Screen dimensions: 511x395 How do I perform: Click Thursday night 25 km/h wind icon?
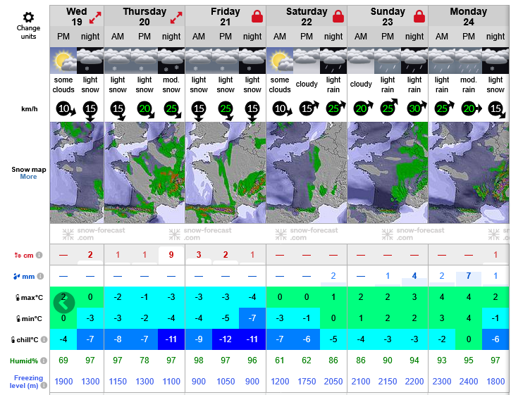[x=173, y=109]
